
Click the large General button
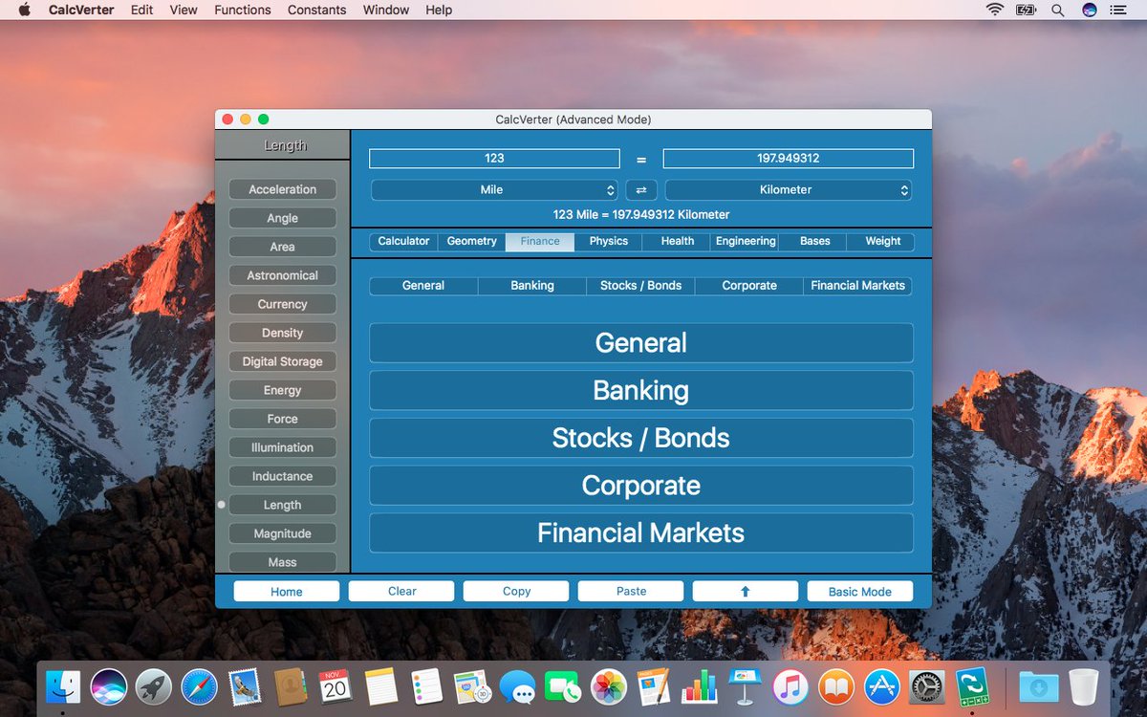tap(641, 343)
